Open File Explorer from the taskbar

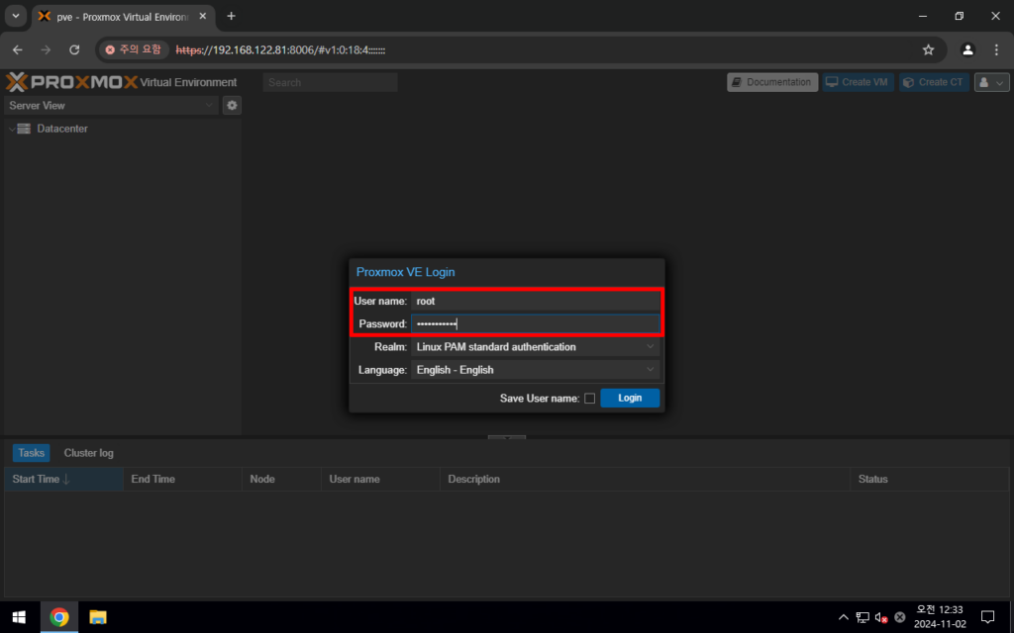(x=98, y=617)
